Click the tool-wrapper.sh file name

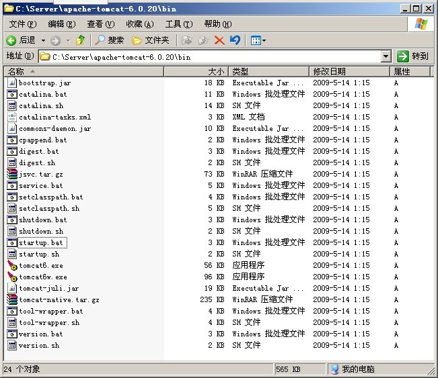coord(49,322)
